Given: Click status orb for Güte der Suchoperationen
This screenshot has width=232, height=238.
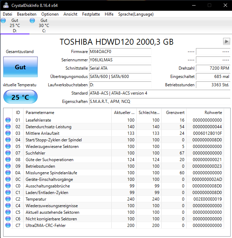Looking at the screenshot, I should tap(8, 159).
